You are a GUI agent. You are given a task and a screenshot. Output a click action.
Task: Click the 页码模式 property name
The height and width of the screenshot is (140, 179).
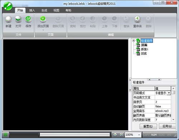(139, 93)
